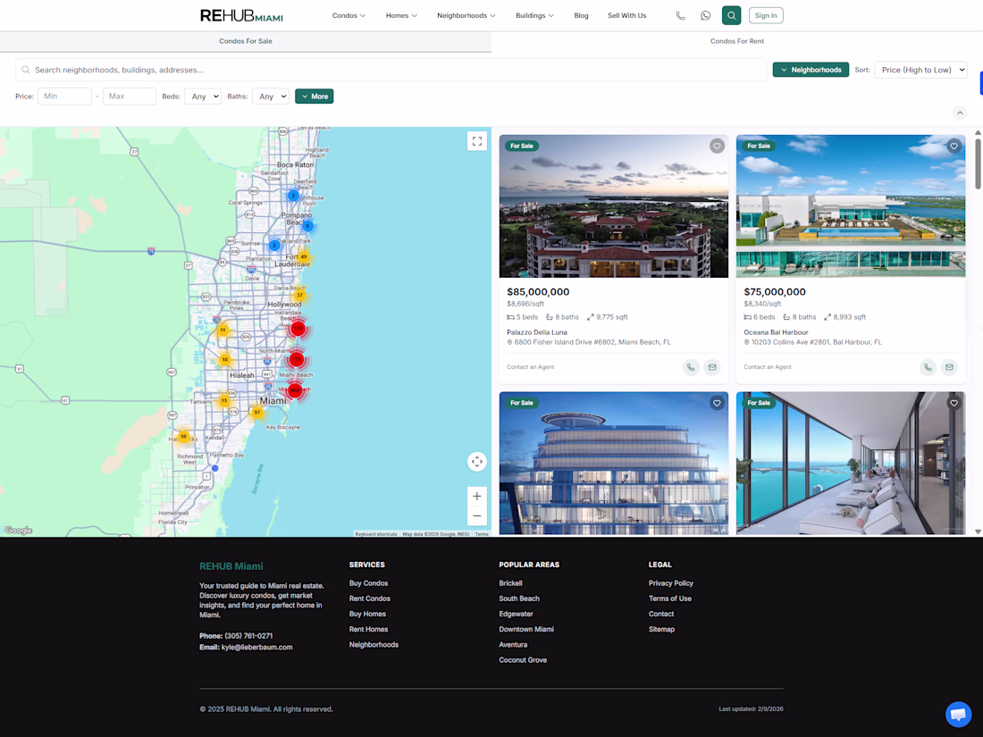Image resolution: width=983 pixels, height=737 pixels.
Task: Open green Neighborhoods filter button
Action: coord(811,70)
